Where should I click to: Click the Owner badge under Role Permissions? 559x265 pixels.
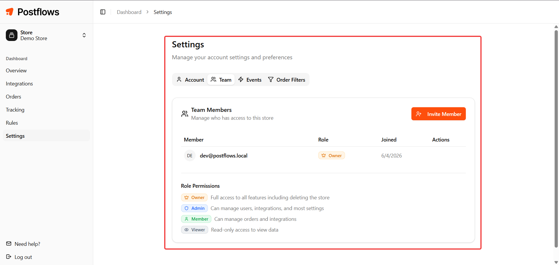[x=194, y=198]
